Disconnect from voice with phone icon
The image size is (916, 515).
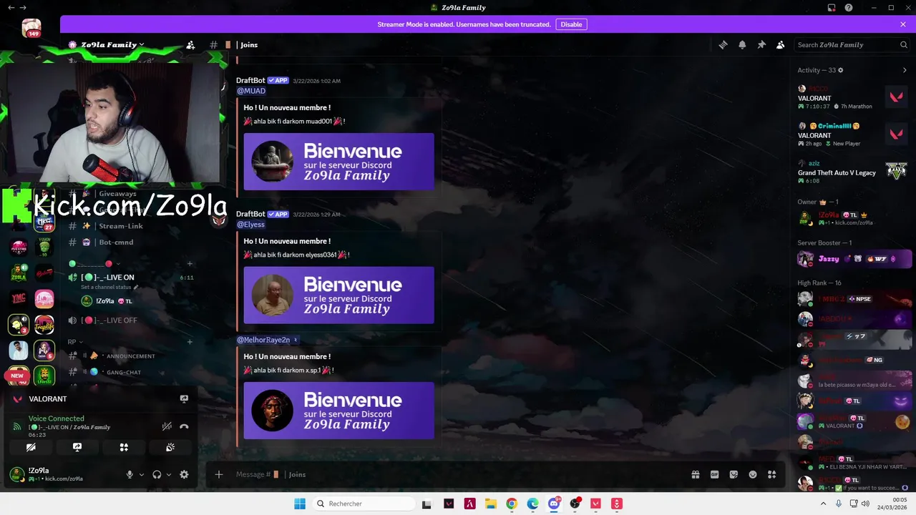[x=184, y=426]
